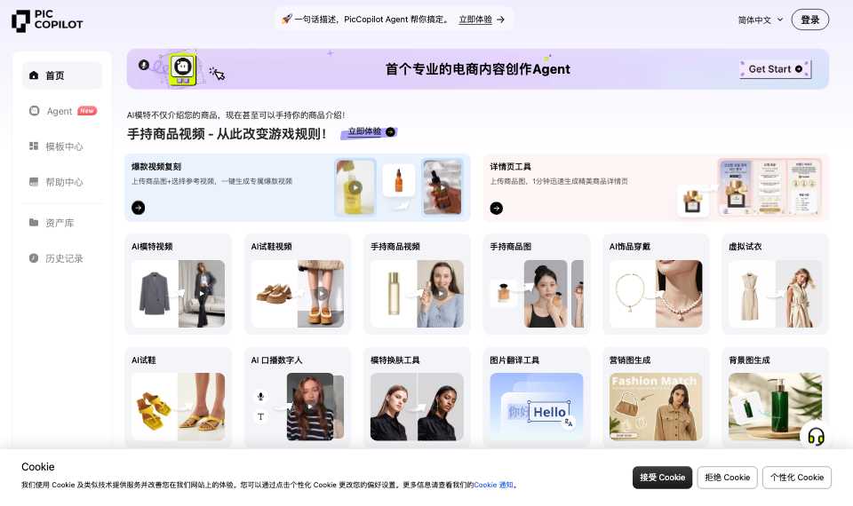Image resolution: width=853 pixels, height=506 pixels.
Task: Click the folder icon beside 资产库
Action: click(34, 222)
